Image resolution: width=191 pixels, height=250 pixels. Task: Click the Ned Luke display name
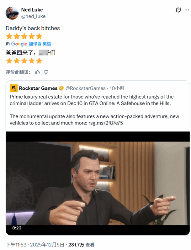[x=32, y=10]
